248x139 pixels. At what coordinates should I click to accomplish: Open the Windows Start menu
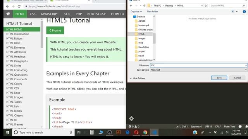click(8, 132)
